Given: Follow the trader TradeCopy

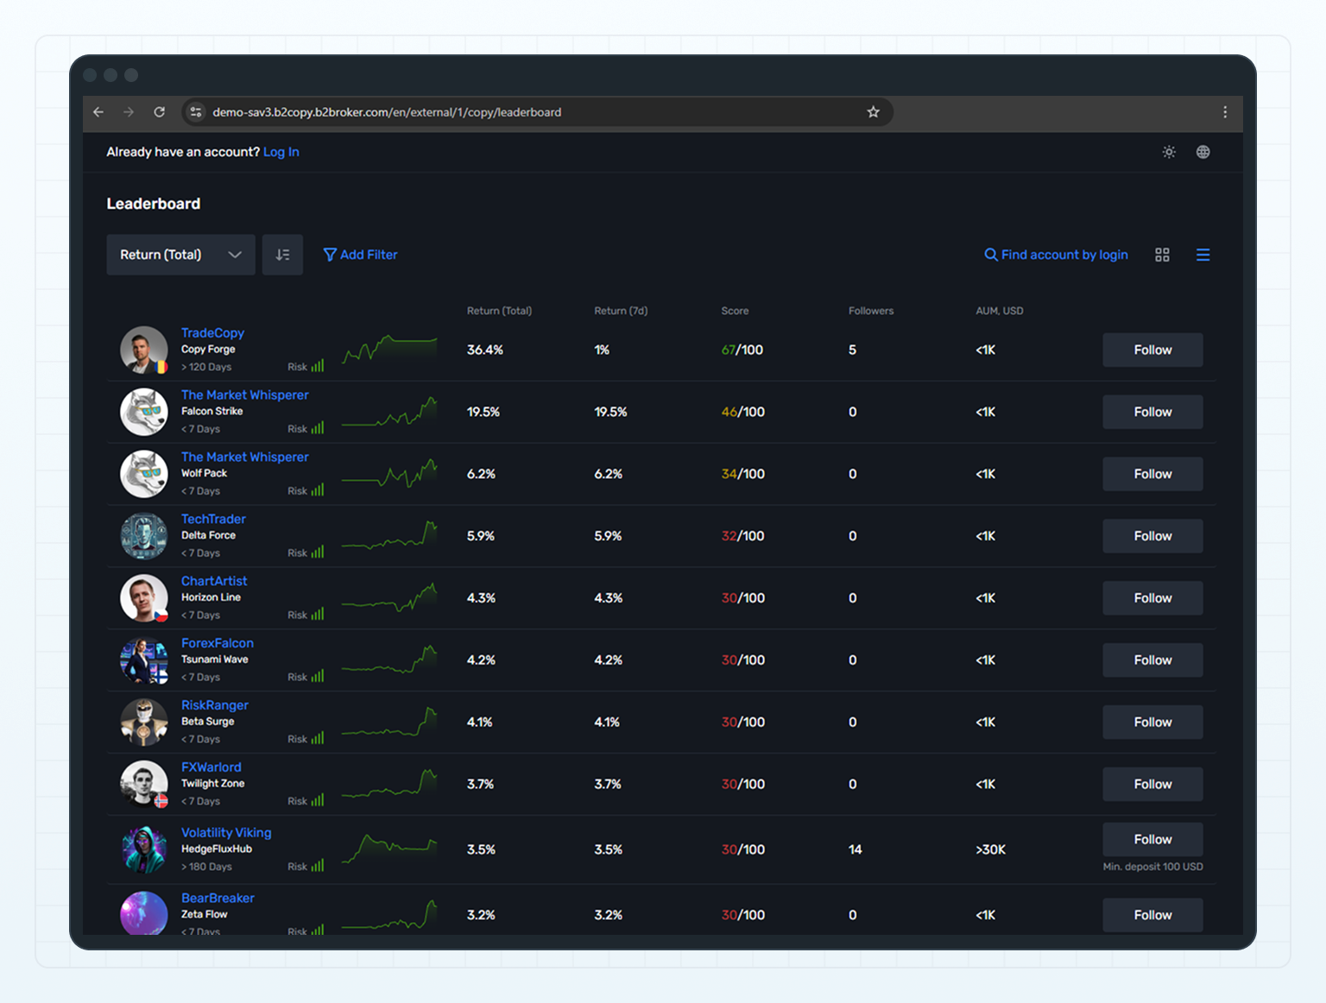Looking at the screenshot, I should tap(1152, 350).
